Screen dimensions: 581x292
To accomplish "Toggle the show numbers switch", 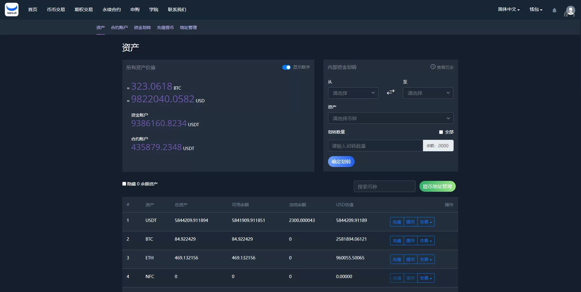I will pos(286,67).
